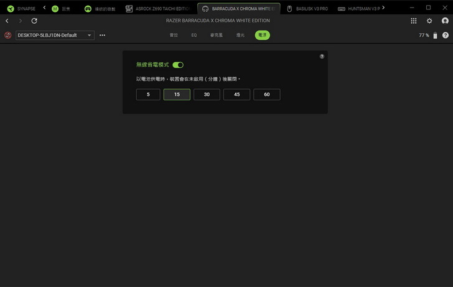Switch to the 燈光 lighting sub-tab
The width and height of the screenshot is (453, 287).
tap(240, 35)
